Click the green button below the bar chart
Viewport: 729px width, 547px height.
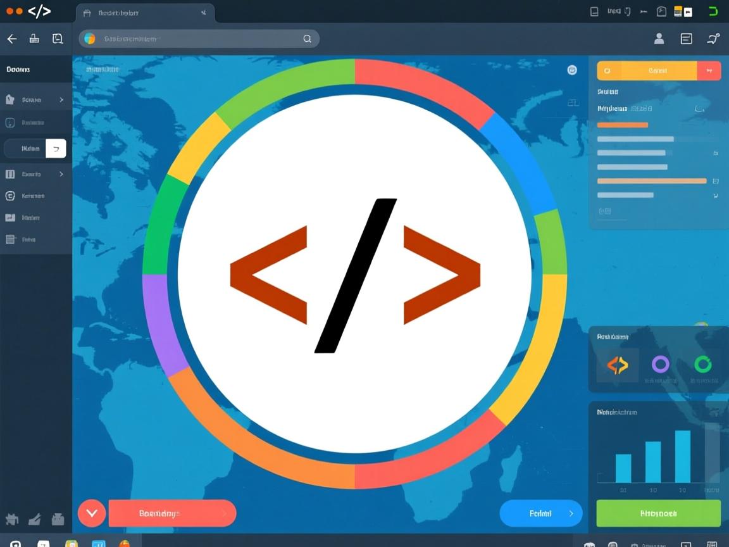658,513
